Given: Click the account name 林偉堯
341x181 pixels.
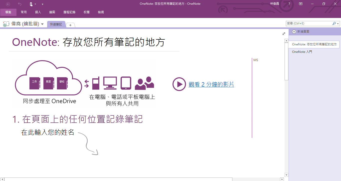Looking at the screenshot, I should tap(275, 4).
